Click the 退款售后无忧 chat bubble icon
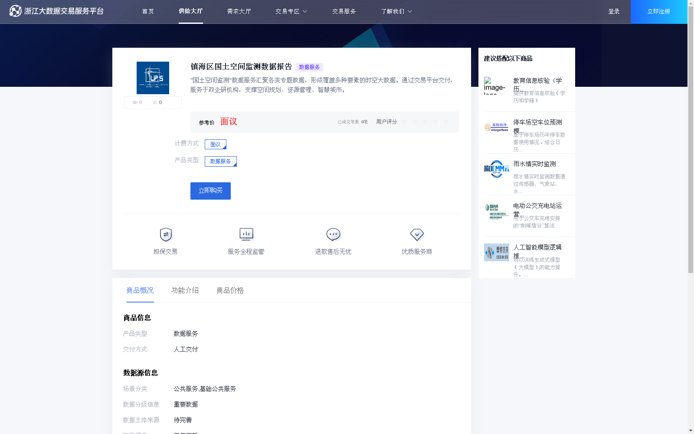 click(x=333, y=235)
